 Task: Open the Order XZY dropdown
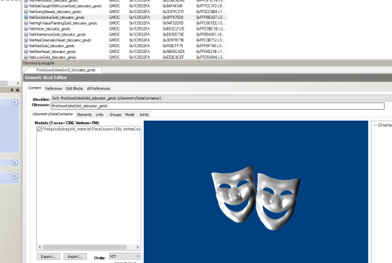click(125, 256)
